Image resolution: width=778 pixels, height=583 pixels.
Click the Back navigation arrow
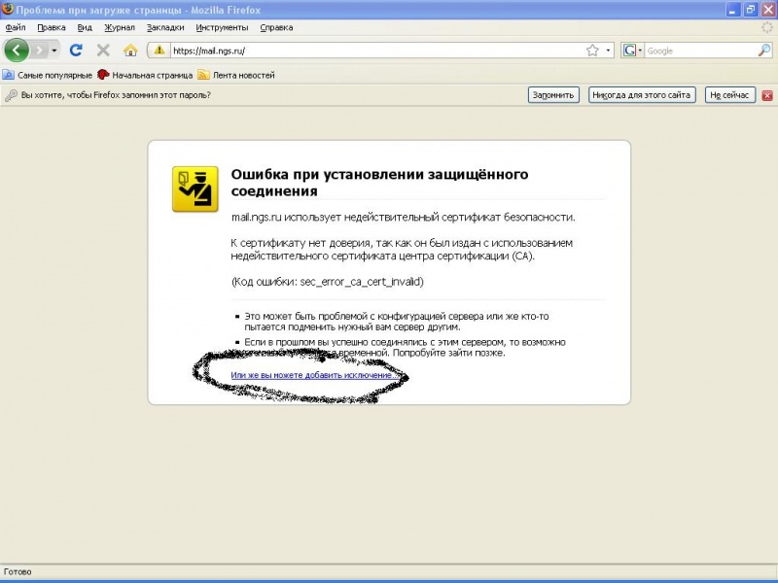click(17, 50)
